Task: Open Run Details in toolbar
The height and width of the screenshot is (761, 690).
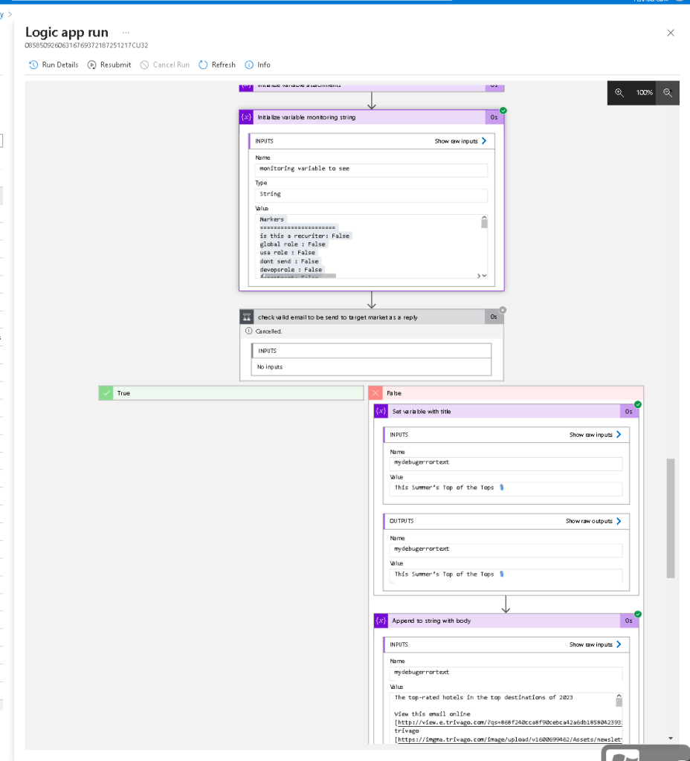Action: (x=54, y=65)
